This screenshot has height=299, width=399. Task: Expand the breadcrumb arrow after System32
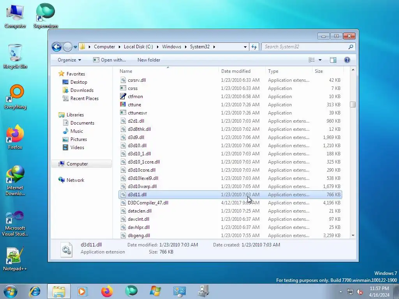point(214,47)
